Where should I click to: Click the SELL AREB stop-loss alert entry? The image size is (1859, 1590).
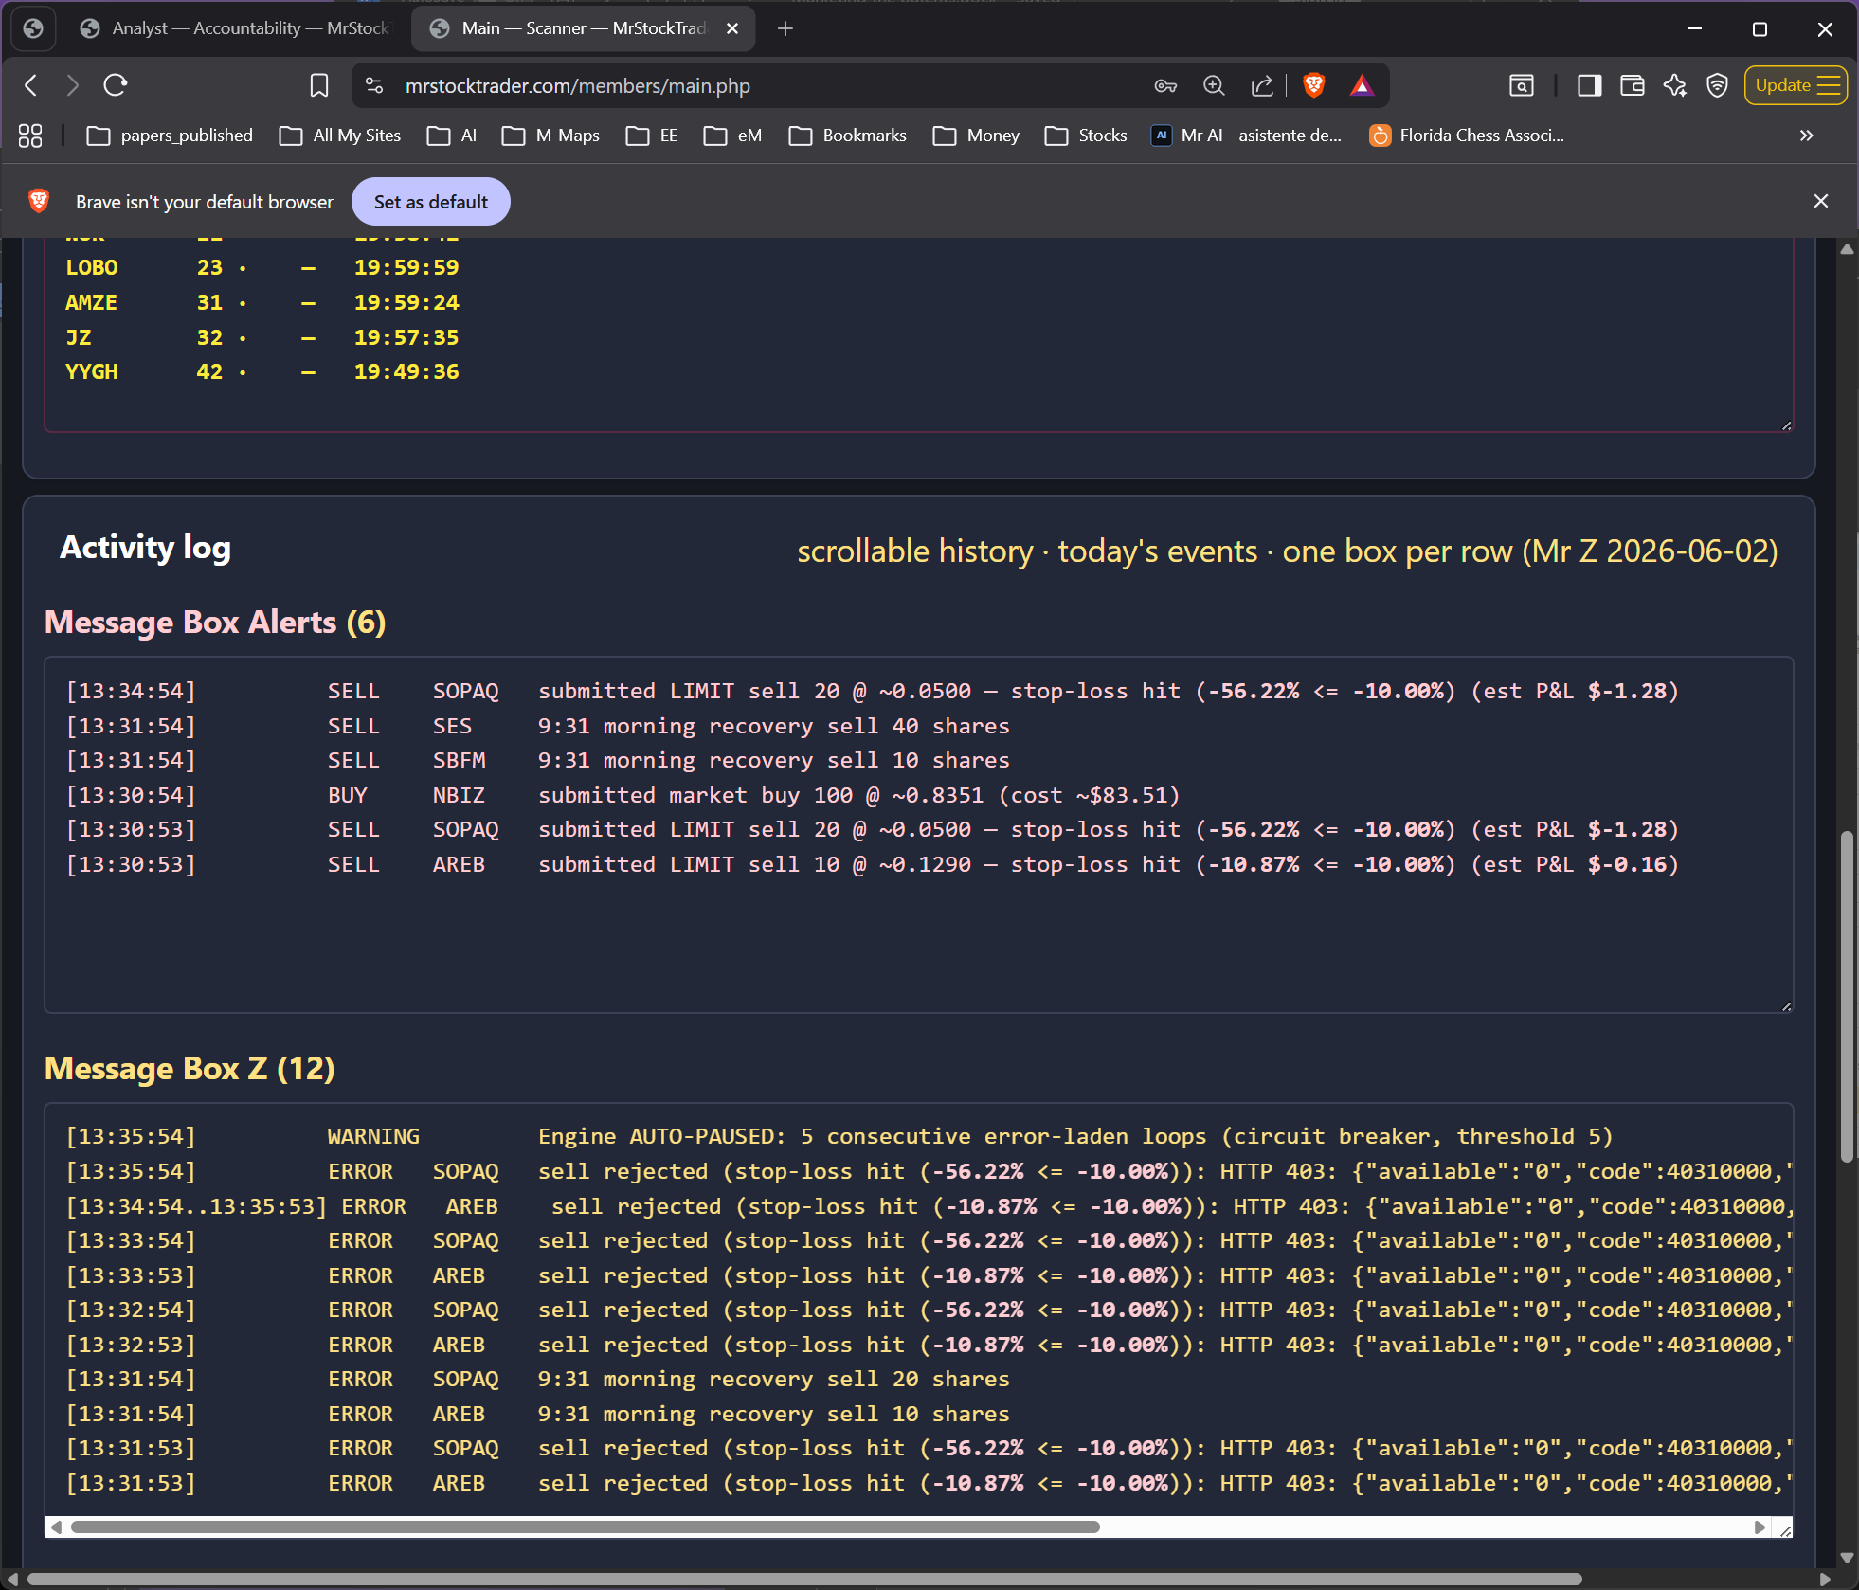point(873,865)
